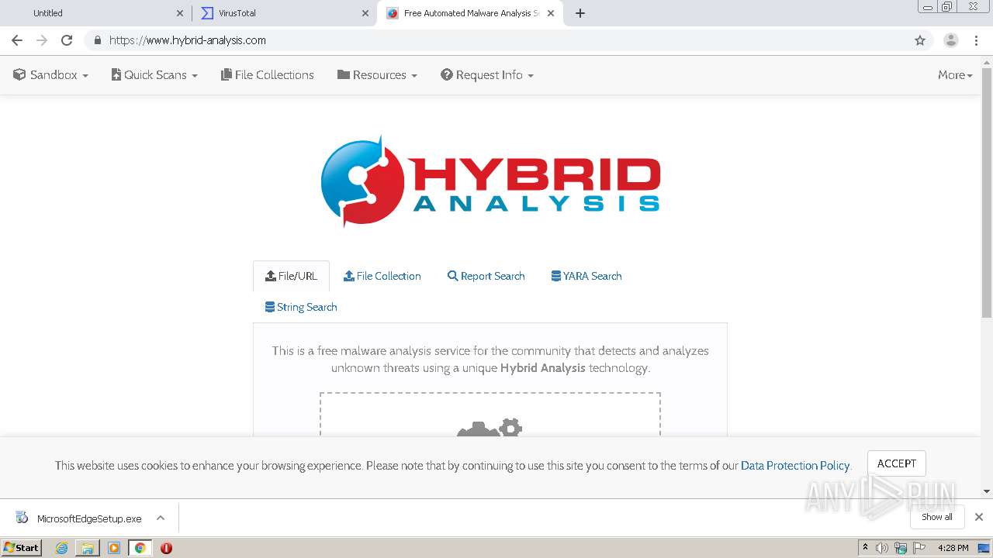
Task: Open the media player taskbar icon
Action: [114, 548]
